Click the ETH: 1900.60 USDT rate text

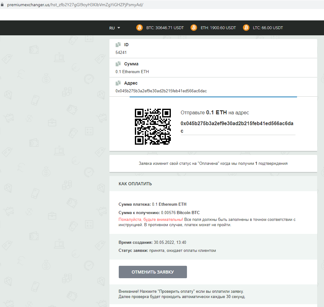[218, 28]
